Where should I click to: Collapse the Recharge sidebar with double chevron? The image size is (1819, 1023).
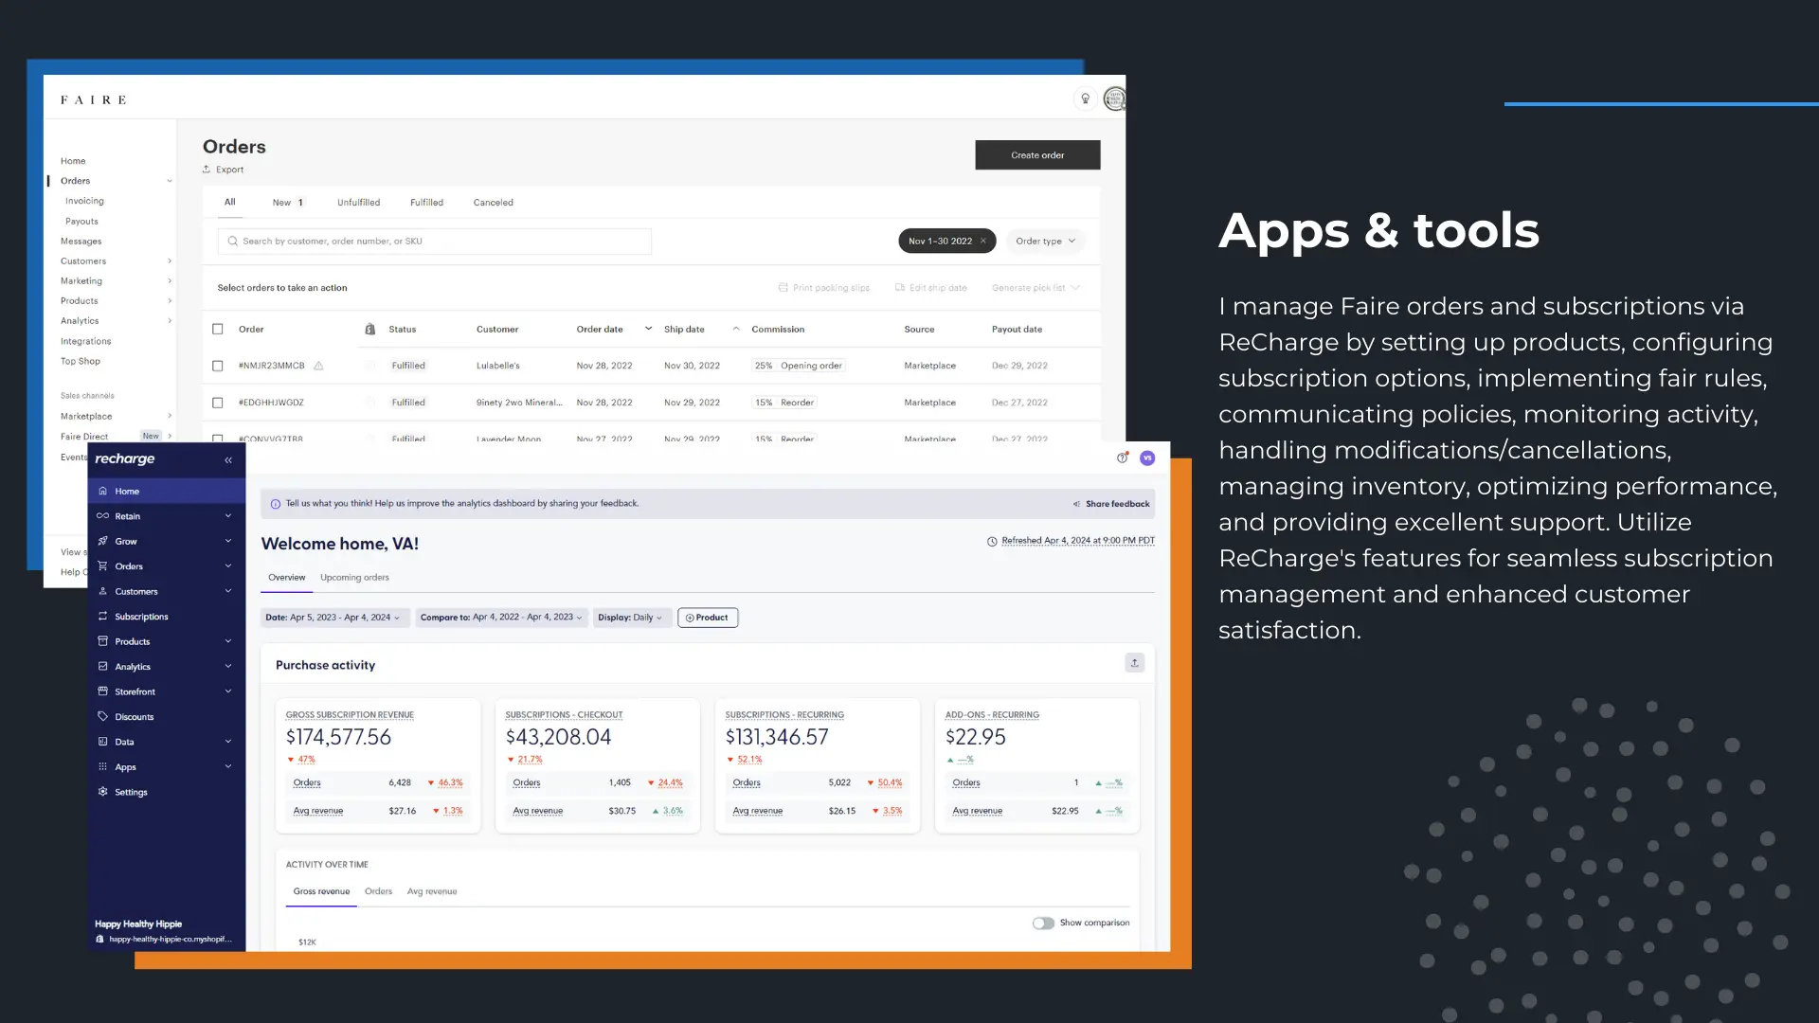click(228, 459)
